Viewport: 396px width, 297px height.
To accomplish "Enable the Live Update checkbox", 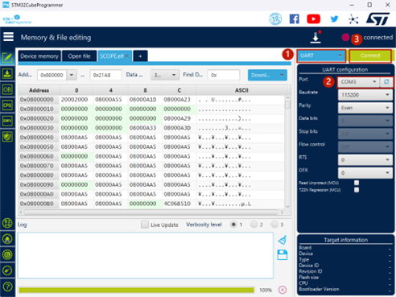I will pos(145,225).
